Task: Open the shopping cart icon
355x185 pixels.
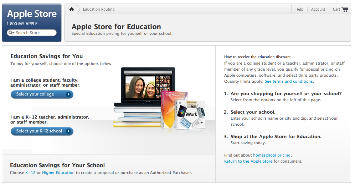Action: coord(345,9)
